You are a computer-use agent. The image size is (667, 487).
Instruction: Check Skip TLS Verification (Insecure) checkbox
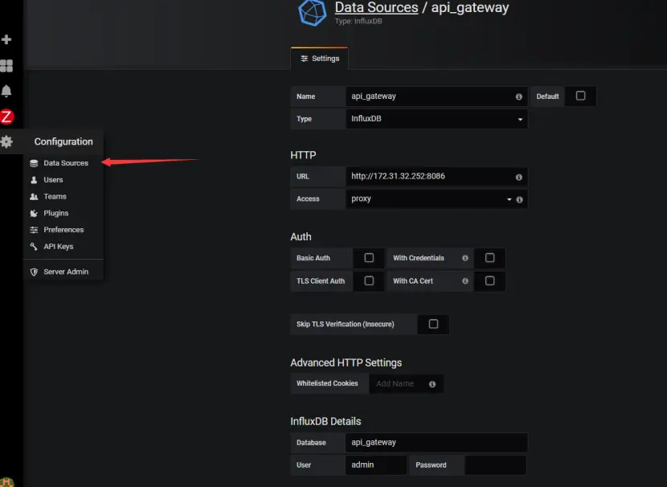tap(433, 324)
